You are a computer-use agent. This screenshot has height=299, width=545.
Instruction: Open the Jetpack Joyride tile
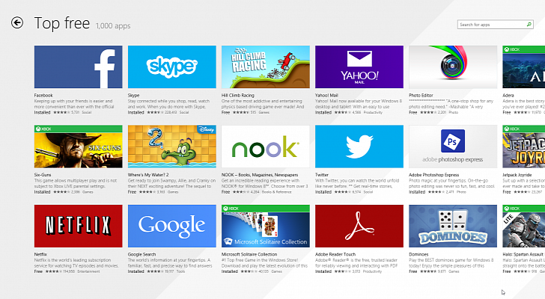coord(524,147)
